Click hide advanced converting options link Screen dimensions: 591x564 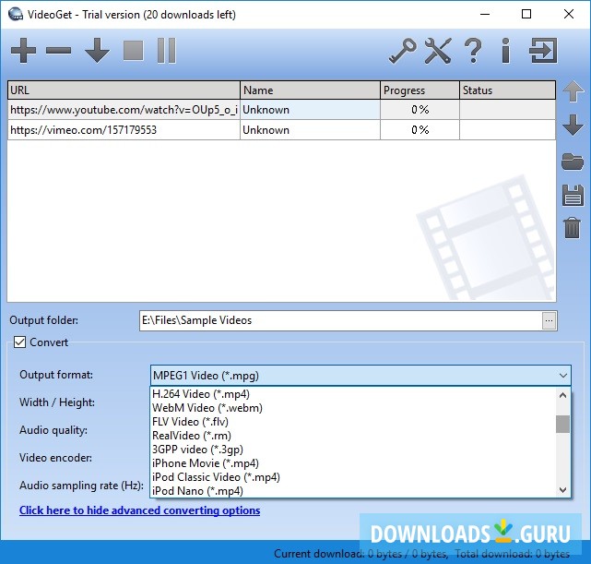pyautogui.click(x=139, y=510)
